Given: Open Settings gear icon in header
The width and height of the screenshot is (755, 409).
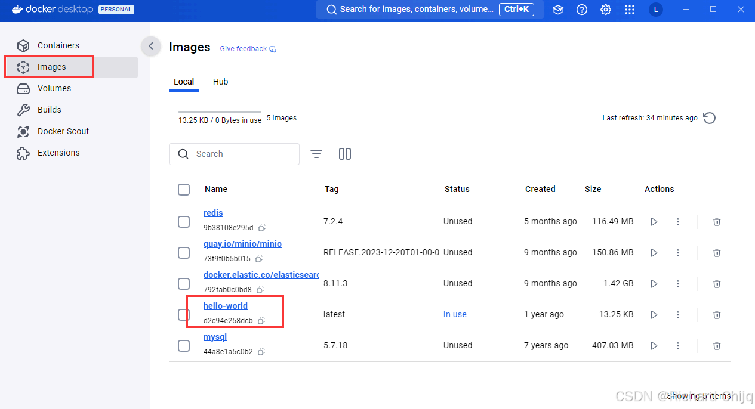Looking at the screenshot, I should pyautogui.click(x=606, y=10).
